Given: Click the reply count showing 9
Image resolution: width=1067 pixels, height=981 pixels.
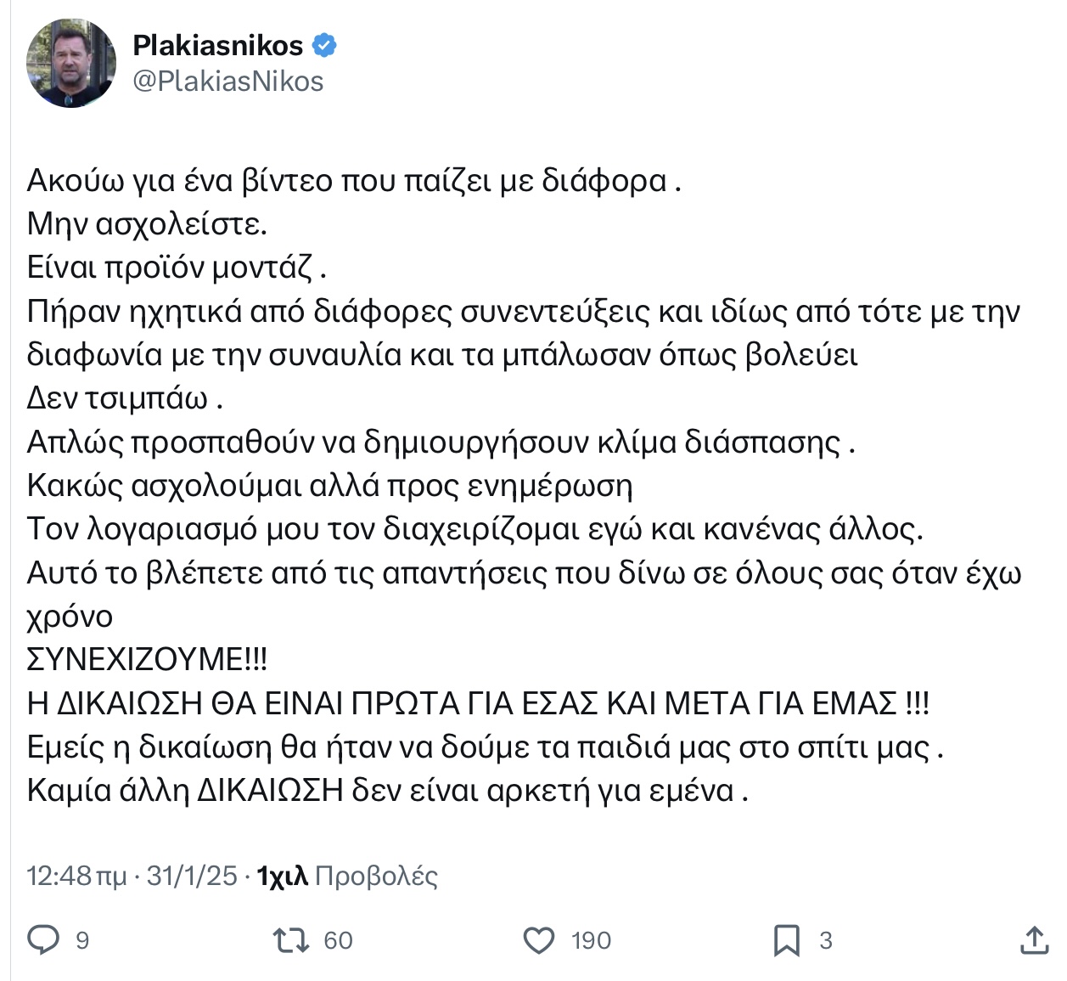Looking at the screenshot, I should click(x=82, y=941).
